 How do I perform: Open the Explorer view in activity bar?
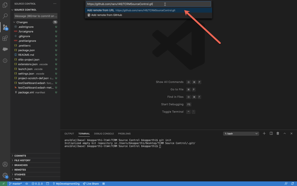tap(5, 5)
